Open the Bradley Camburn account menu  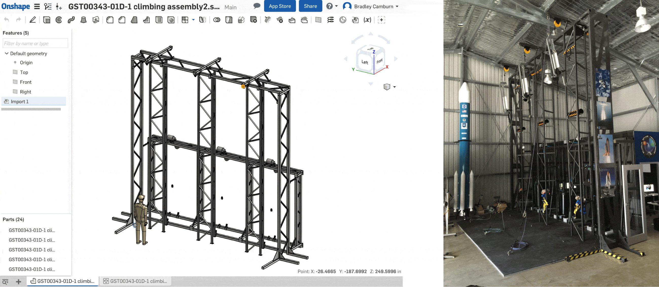371,6
